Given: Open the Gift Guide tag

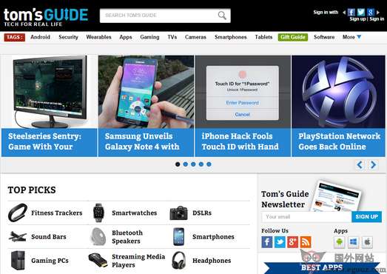Looking at the screenshot, I should pos(293,37).
